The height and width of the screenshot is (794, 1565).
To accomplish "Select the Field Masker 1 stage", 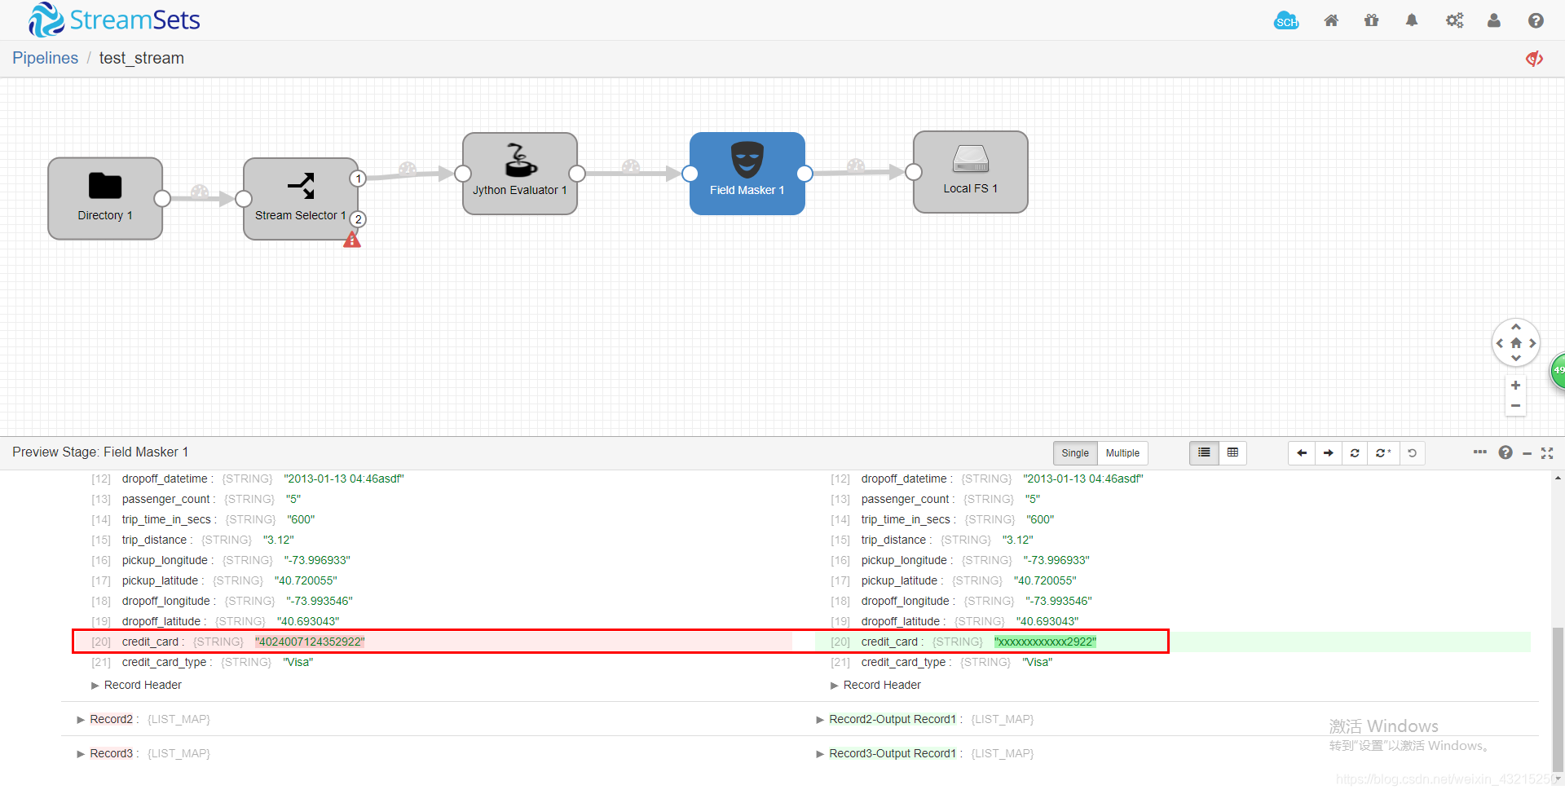I will (747, 174).
